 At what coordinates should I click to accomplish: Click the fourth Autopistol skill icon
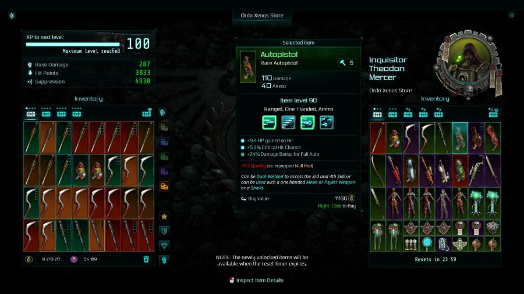(327, 123)
